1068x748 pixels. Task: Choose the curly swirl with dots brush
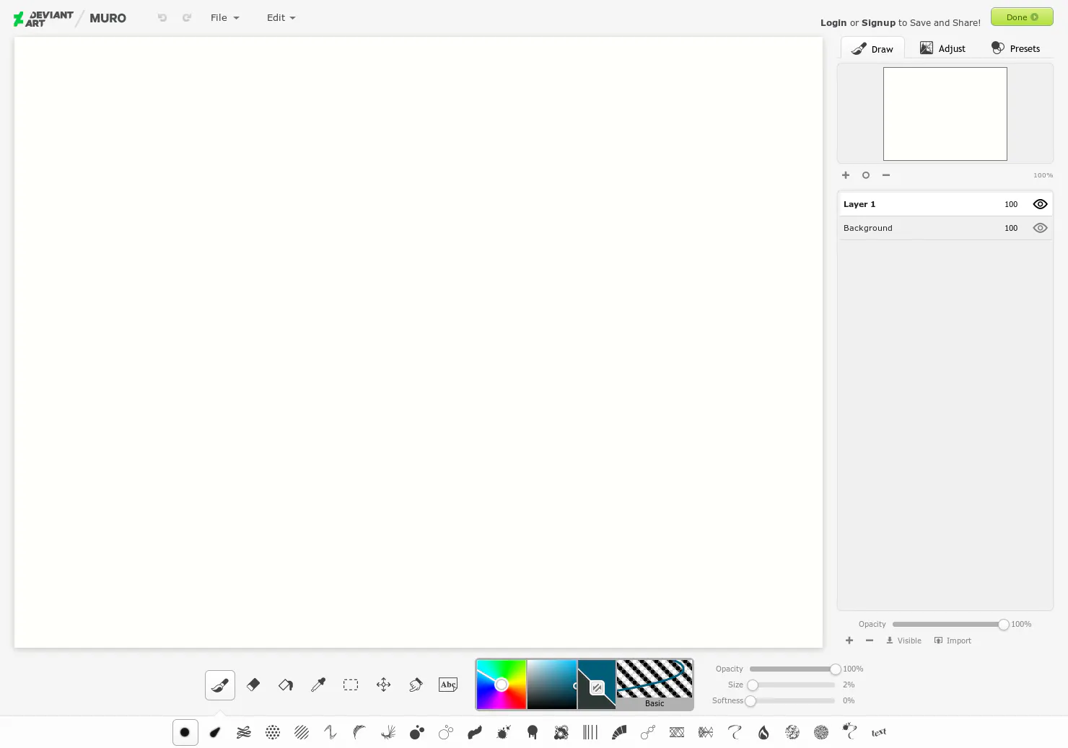point(850,731)
